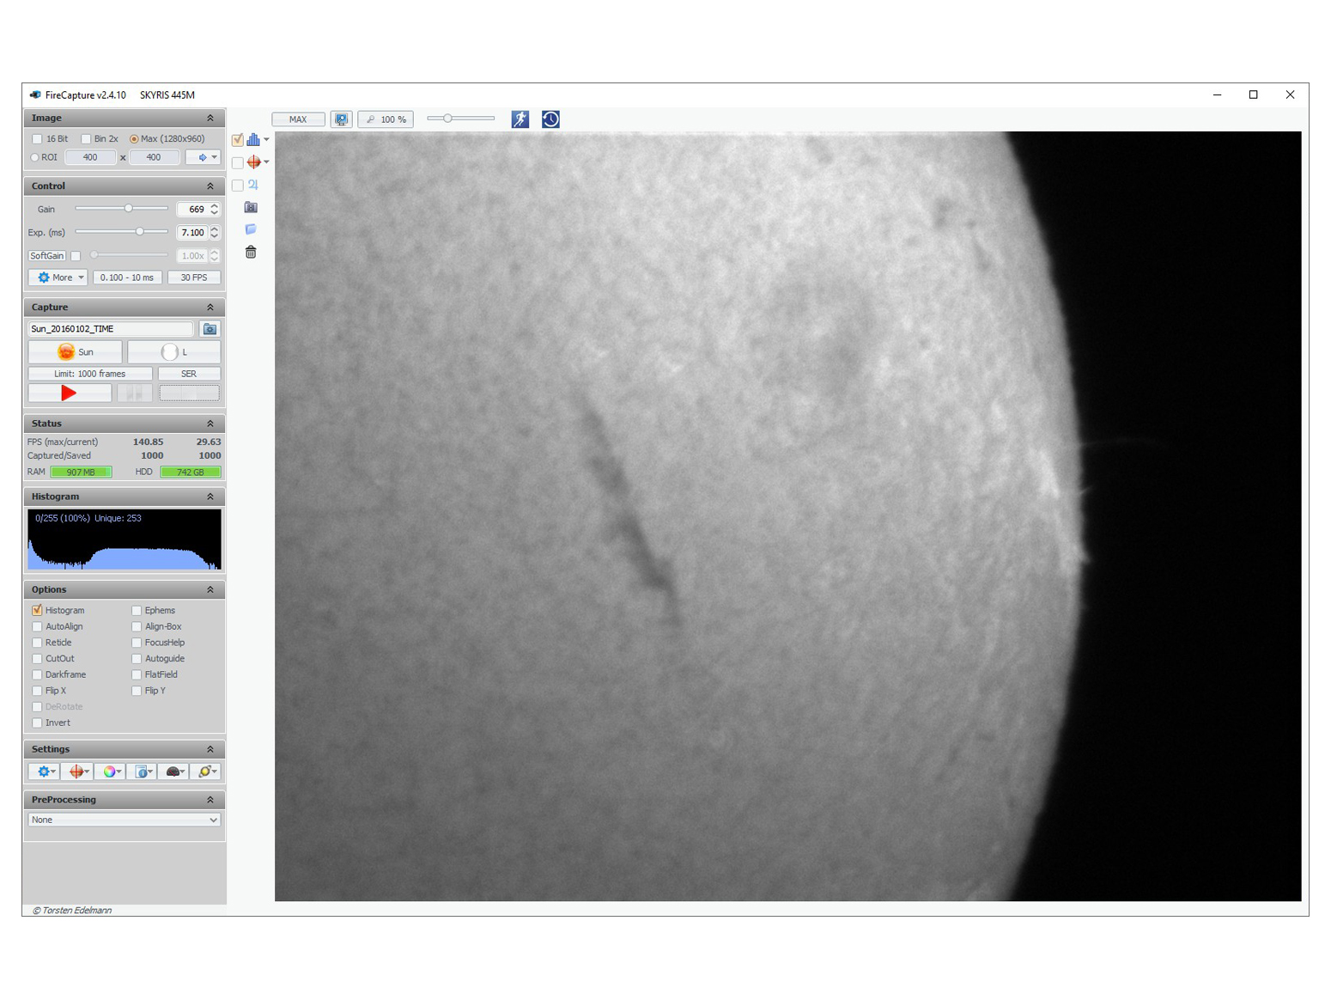Click the reticle crosshair icon beside the preview

(253, 162)
